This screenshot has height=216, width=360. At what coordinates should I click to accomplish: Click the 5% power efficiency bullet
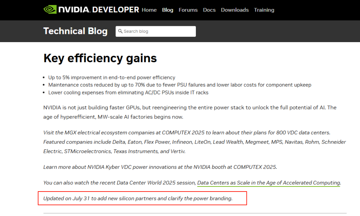(x=112, y=77)
